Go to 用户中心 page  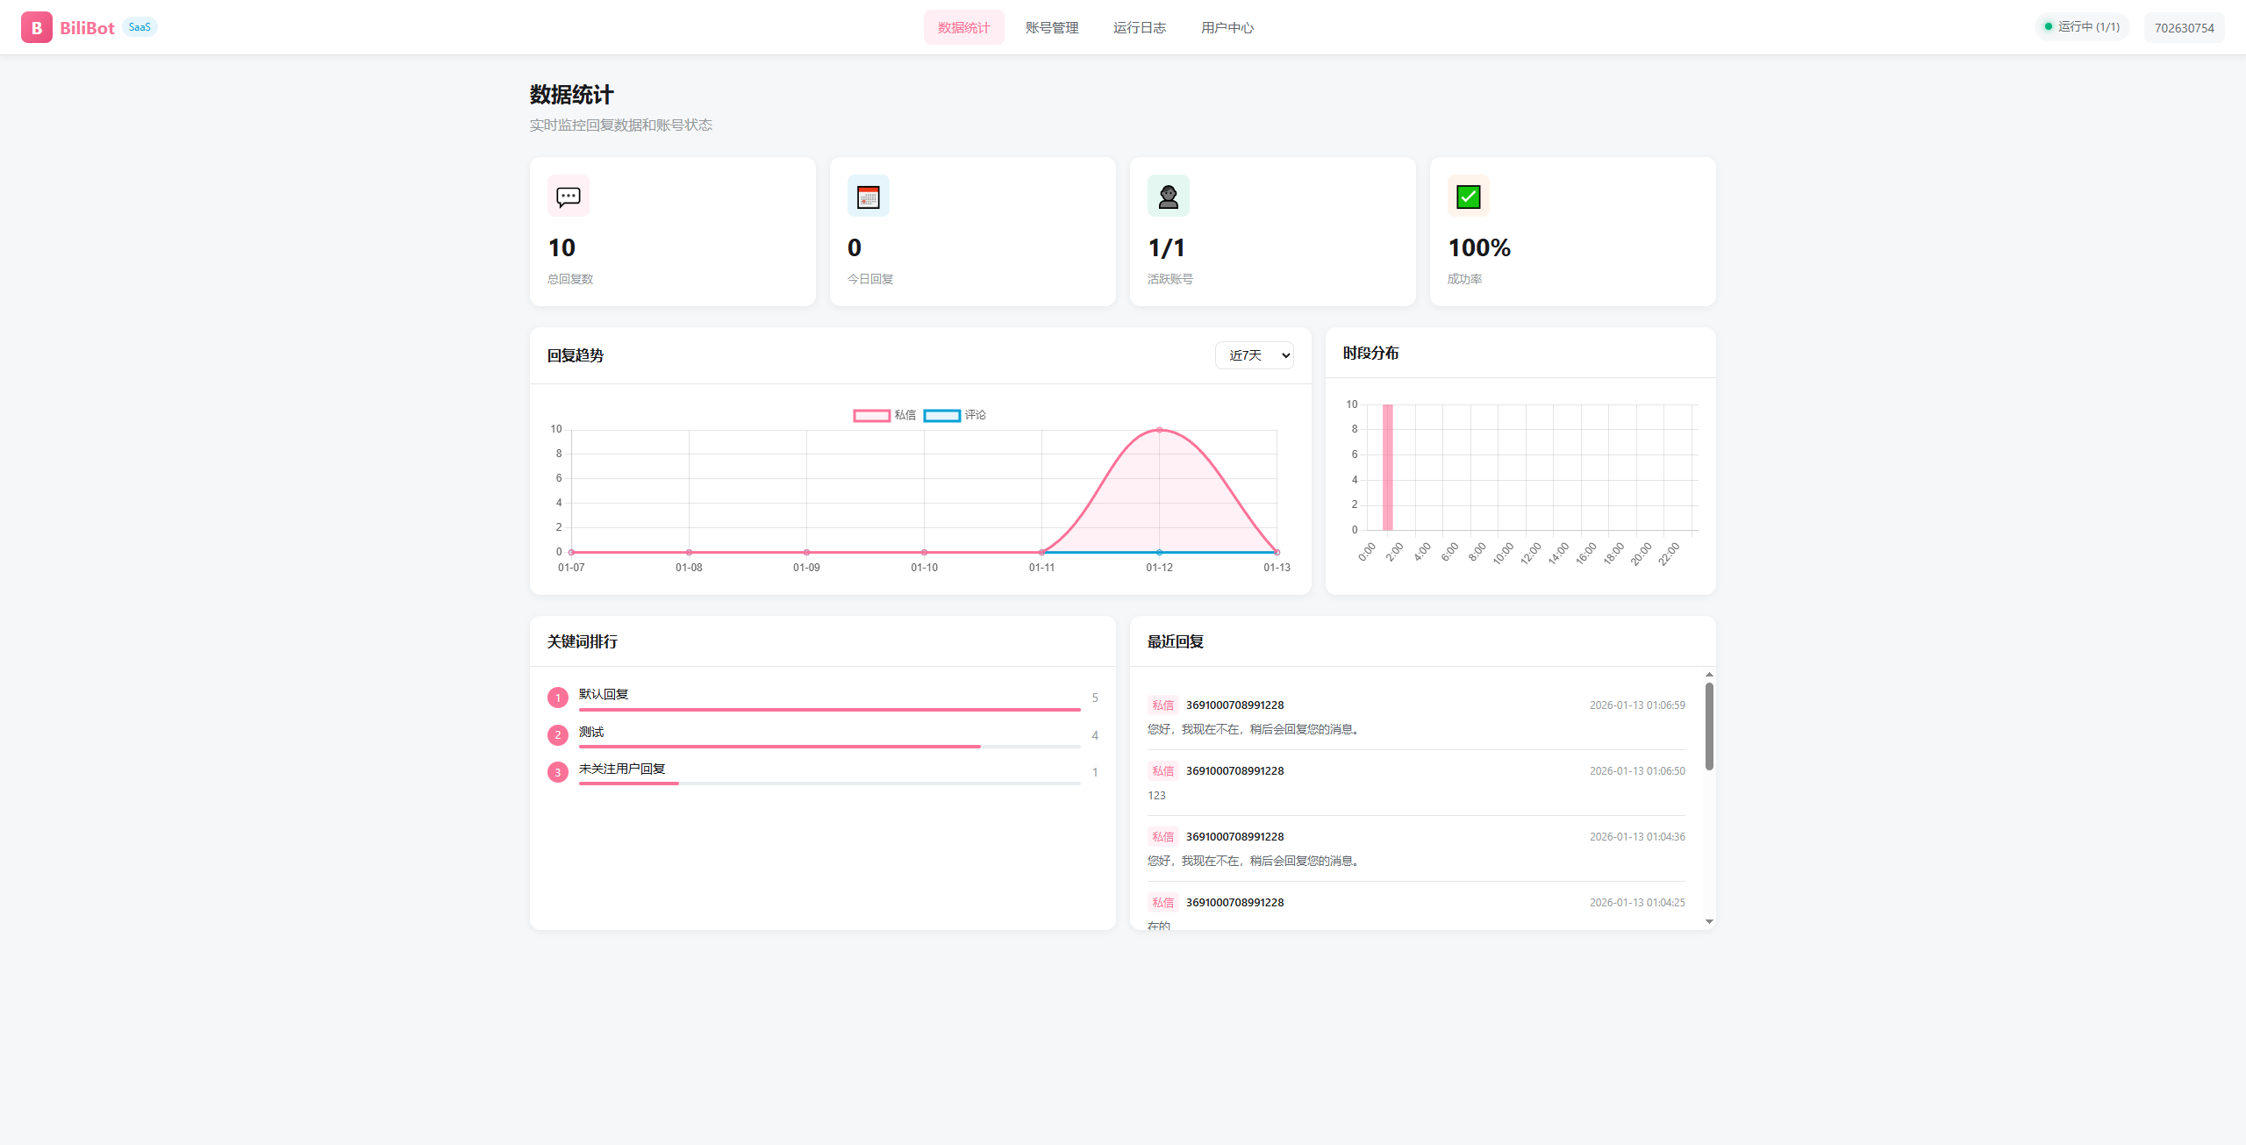point(1227,28)
